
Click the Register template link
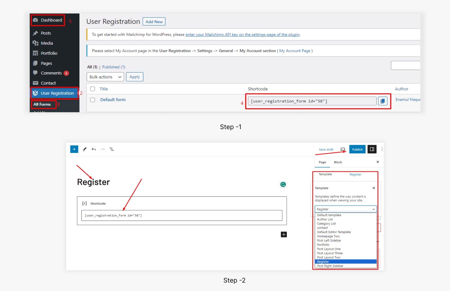pyautogui.click(x=355, y=174)
